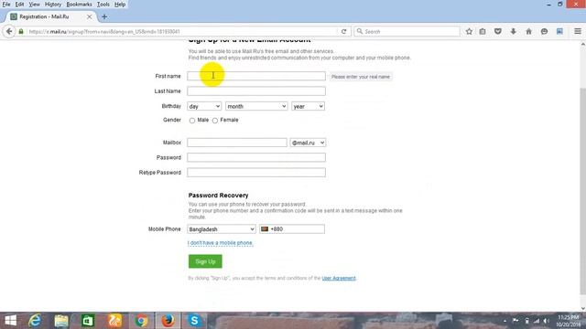586x329 pixels.
Task: Click the action center flag tray icon
Action: pyautogui.click(x=515, y=321)
